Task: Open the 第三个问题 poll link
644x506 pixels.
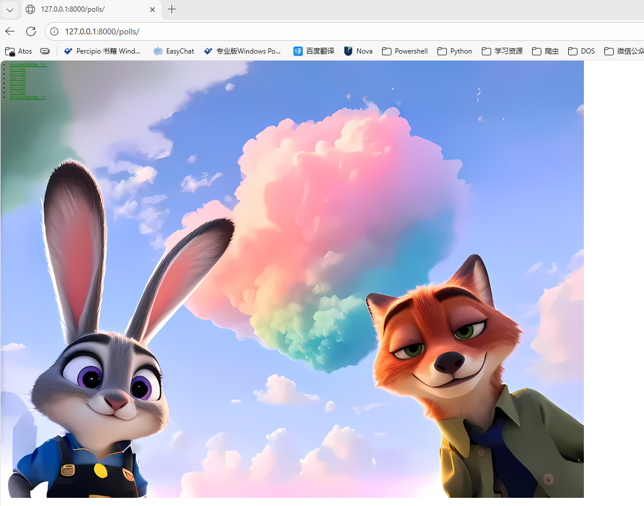Action: [17, 83]
